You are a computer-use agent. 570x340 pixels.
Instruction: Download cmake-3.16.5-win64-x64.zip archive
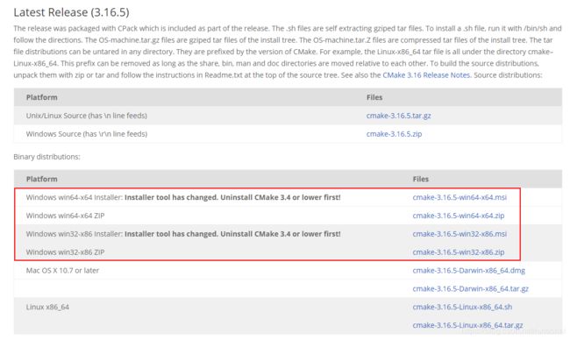point(459,216)
